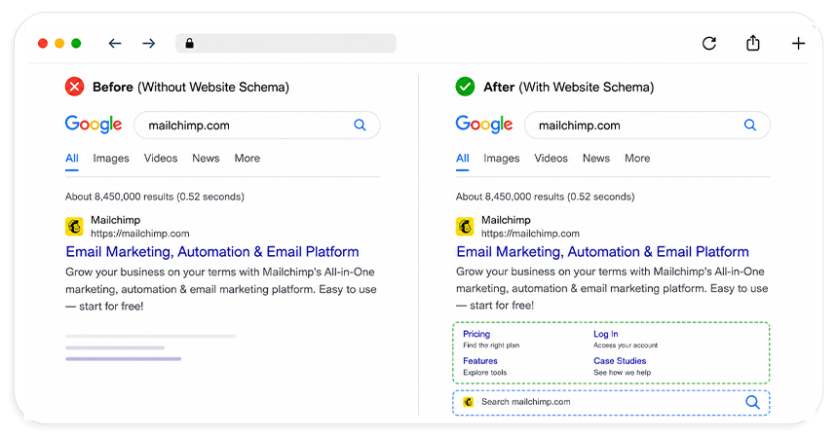Click 'Access your account' description
837x438 pixels.
[x=626, y=346]
